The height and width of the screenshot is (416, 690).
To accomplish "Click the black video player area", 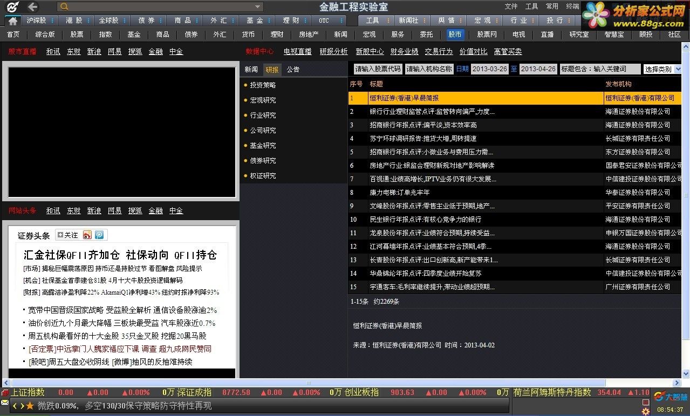I will click(122, 132).
